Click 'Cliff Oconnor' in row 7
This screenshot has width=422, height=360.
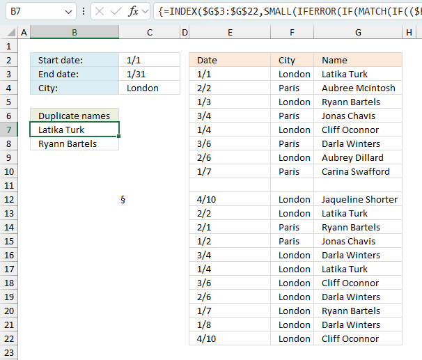358,130
